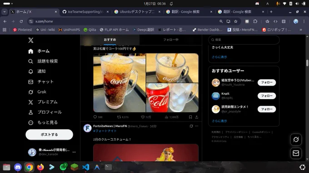Open DeepL翻訳 bookmark
The image size is (309, 173).
click(x=143, y=30)
